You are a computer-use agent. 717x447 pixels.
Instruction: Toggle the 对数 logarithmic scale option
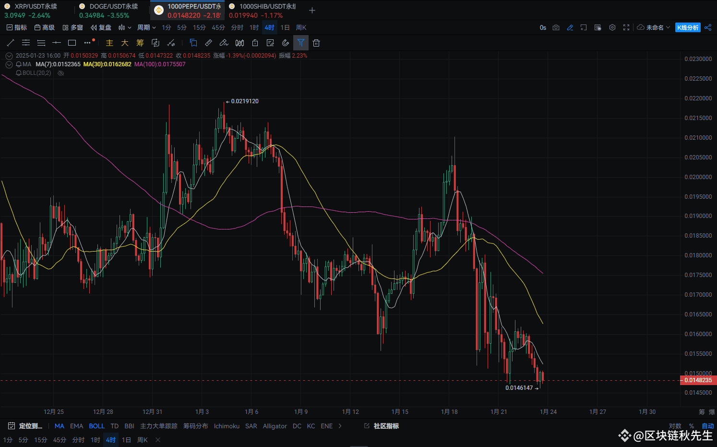[675, 426]
